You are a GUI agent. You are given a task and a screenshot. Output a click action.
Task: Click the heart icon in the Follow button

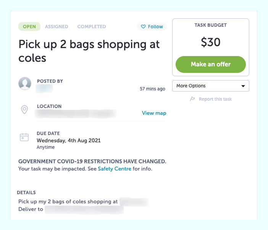[143, 27]
